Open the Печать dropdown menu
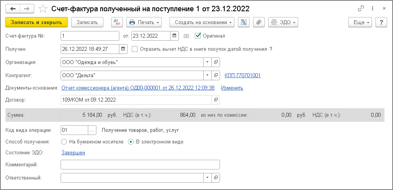393x190 pixels. pyautogui.click(x=144, y=22)
